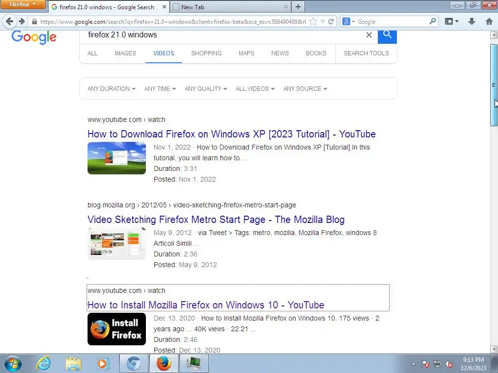This screenshot has width=498, height=373.
Task: Click the page scrollbar up arrow
Action: tap(494, 34)
